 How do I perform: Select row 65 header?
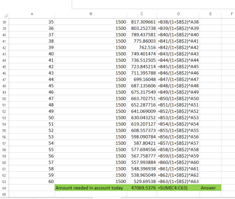(4, 194)
